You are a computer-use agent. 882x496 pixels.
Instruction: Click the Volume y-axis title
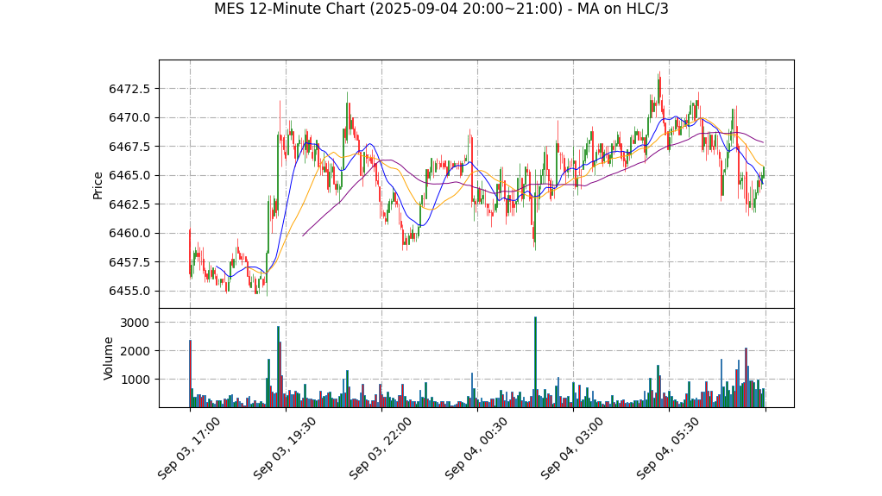[108, 358]
